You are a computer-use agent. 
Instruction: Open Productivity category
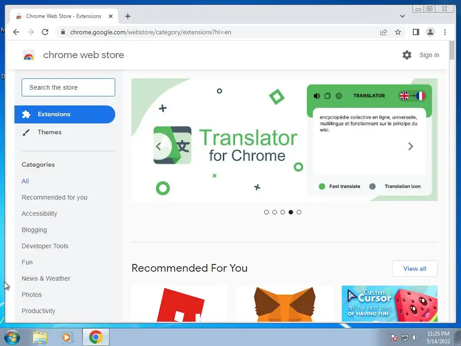click(38, 311)
